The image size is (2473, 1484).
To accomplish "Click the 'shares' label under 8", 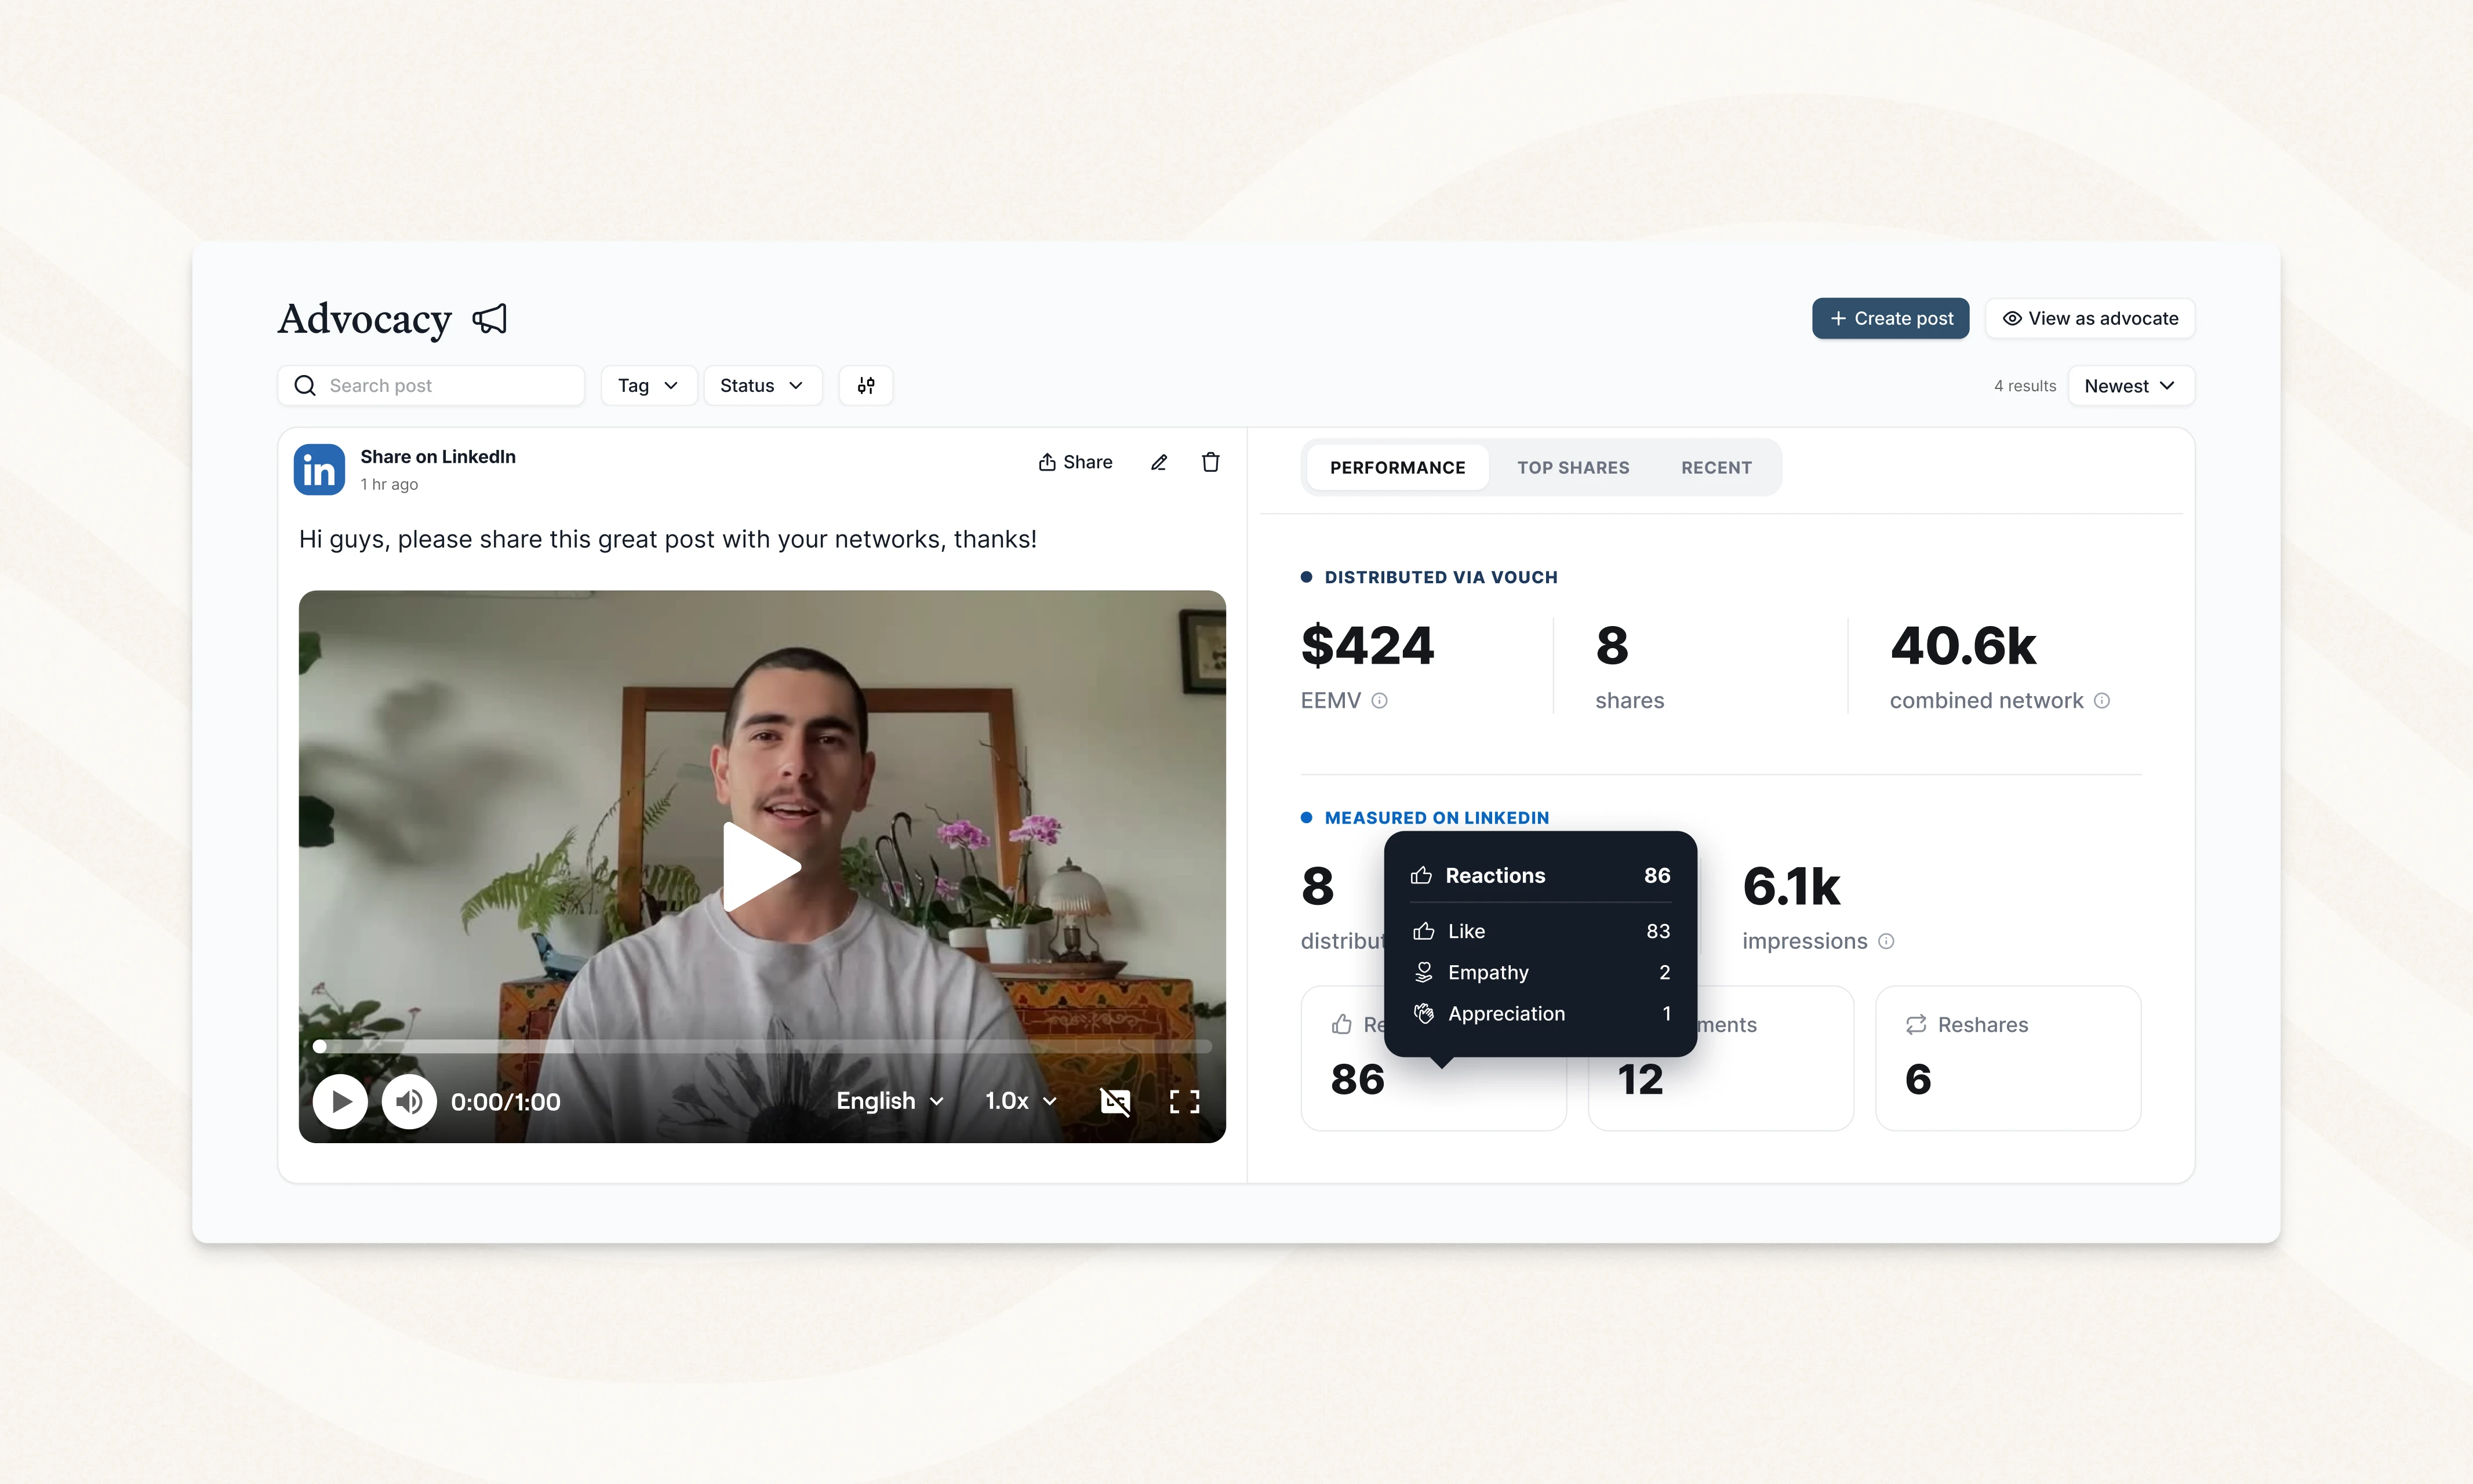I will pyautogui.click(x=1630, y=701).
